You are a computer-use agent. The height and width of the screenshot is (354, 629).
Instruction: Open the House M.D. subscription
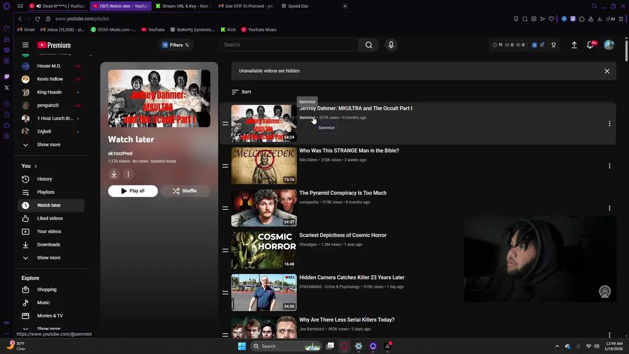click(x=49, y=66)
